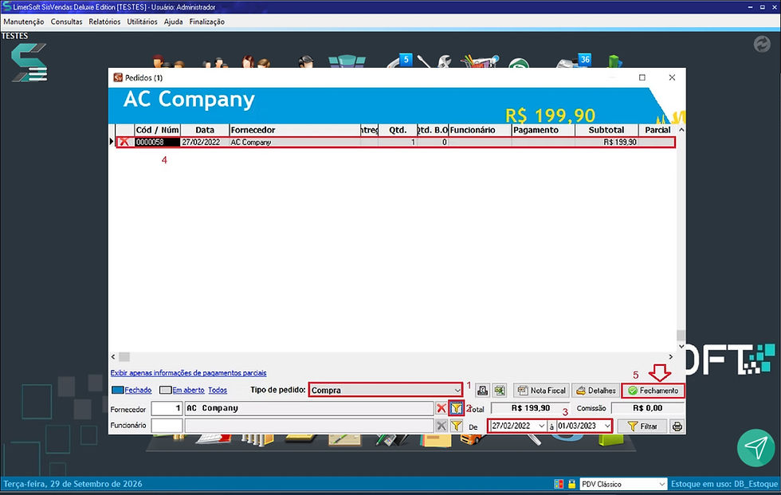Screen dimensions: 781x495
Task: Click the red X mark in order row 0000058
Action: pos(124,142)
